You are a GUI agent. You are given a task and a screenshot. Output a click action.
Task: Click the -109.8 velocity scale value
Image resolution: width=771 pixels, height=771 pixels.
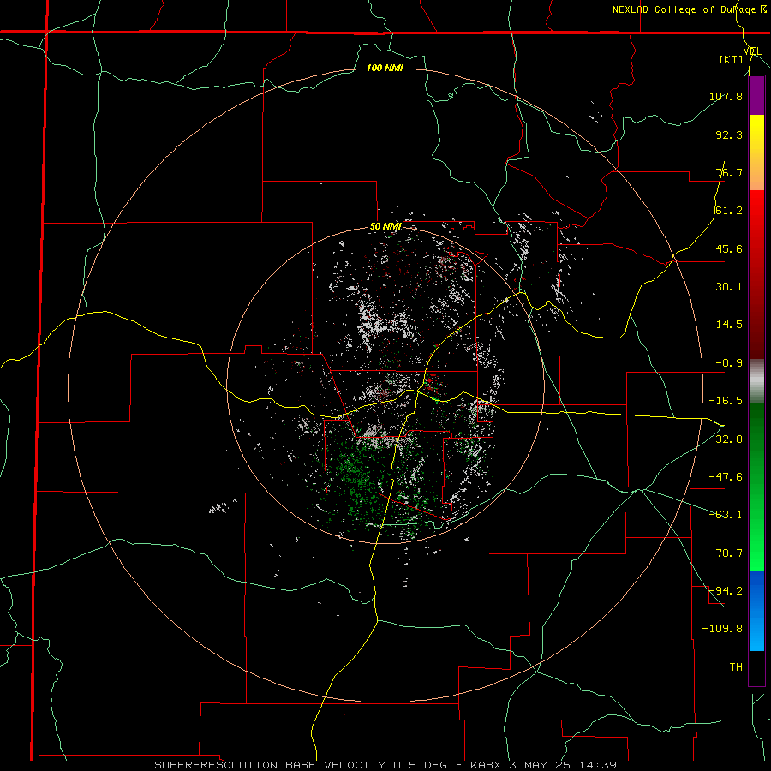tap(722, 629)
